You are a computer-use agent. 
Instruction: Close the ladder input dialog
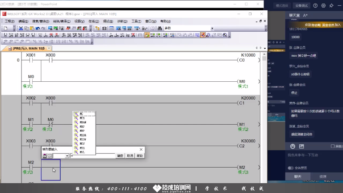click(x=141, y=150)
